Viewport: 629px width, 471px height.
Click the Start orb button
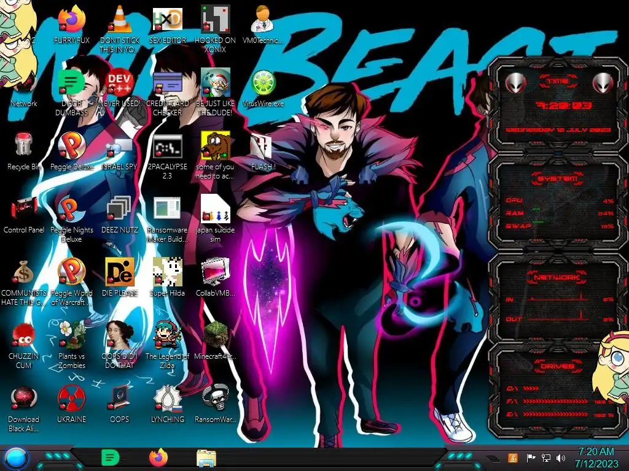16,459
